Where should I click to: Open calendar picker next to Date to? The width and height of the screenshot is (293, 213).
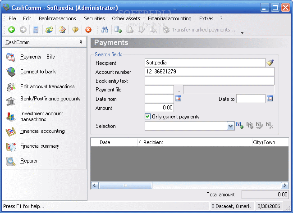click(270, 98)
